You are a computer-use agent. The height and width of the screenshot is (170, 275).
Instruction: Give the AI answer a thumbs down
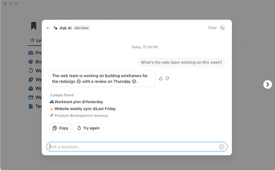click(167, 78)
